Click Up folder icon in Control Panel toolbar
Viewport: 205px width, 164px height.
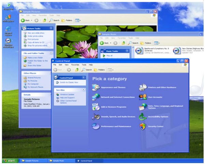77,70
